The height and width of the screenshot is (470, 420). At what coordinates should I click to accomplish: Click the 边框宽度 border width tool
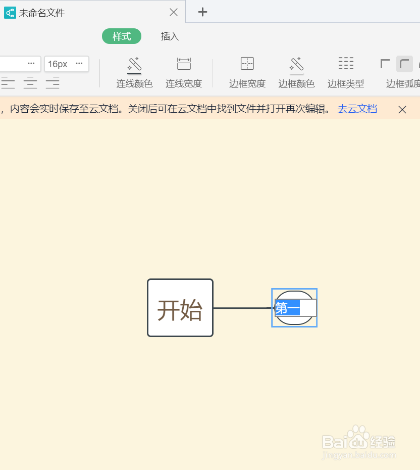click(x=247, y=73)
